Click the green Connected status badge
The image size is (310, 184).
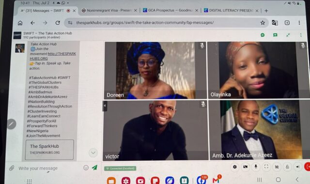tap(120, 169)
